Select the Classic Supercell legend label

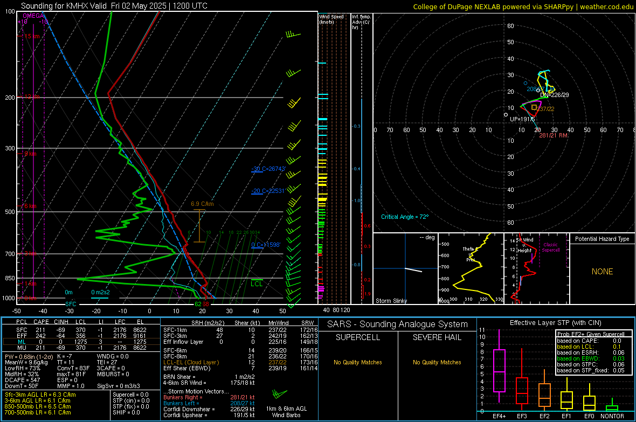tap(551, 247)
